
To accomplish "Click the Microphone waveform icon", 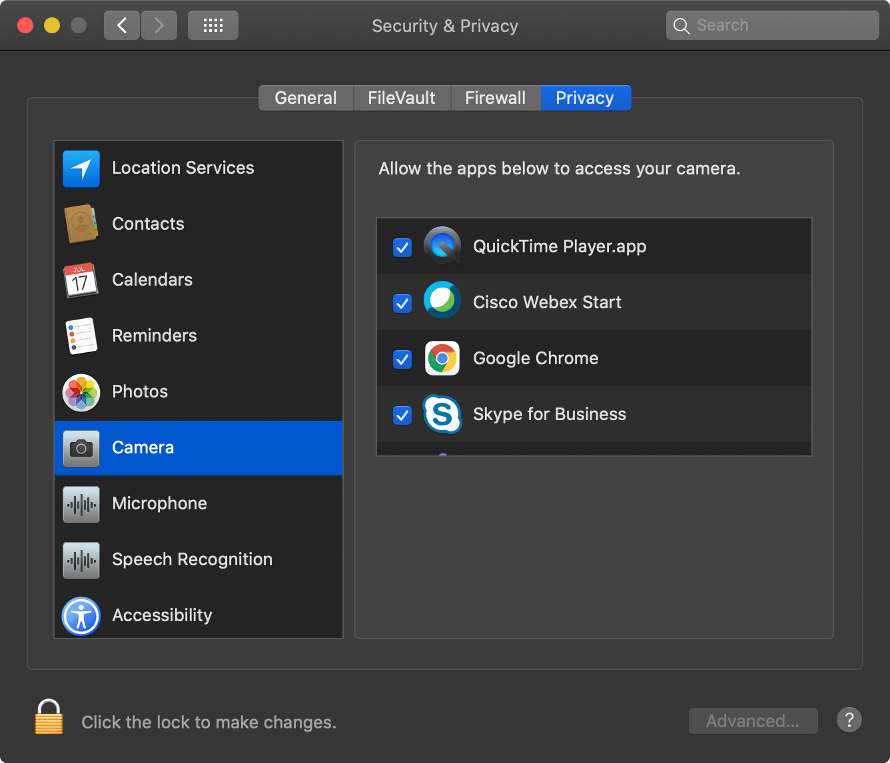I will (x=81, y=504).
